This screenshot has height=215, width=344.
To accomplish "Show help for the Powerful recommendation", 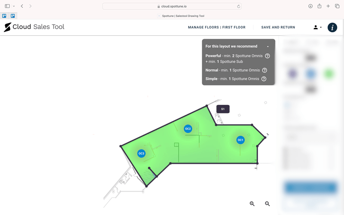I will pos(267,56).
